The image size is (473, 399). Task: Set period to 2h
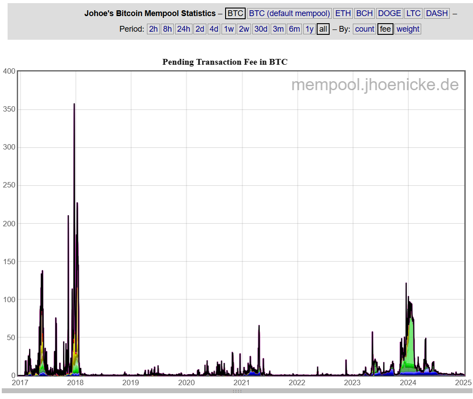153,29
